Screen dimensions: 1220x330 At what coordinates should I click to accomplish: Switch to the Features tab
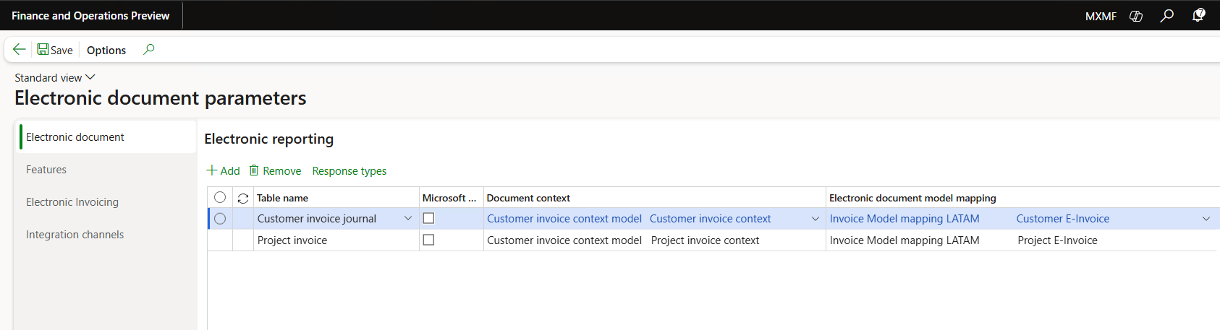107,170
